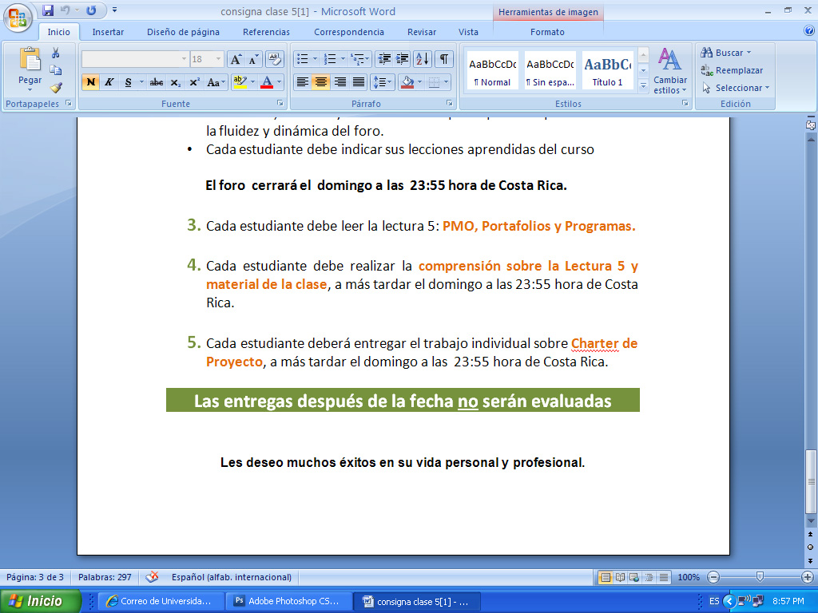Click the numbered list icon
Viewport: 818px width, 613px height.
tap(330, 59)
